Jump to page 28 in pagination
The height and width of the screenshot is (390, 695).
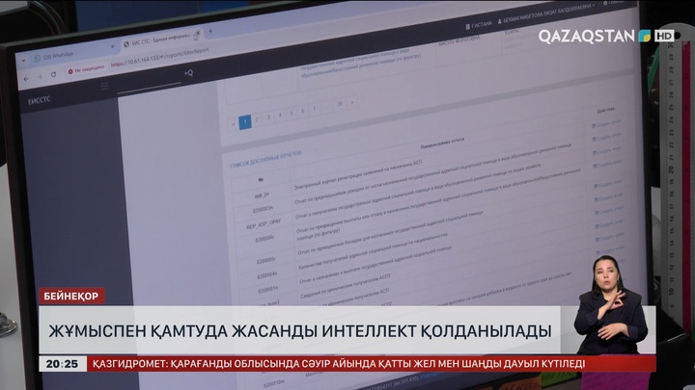point(340,104)
